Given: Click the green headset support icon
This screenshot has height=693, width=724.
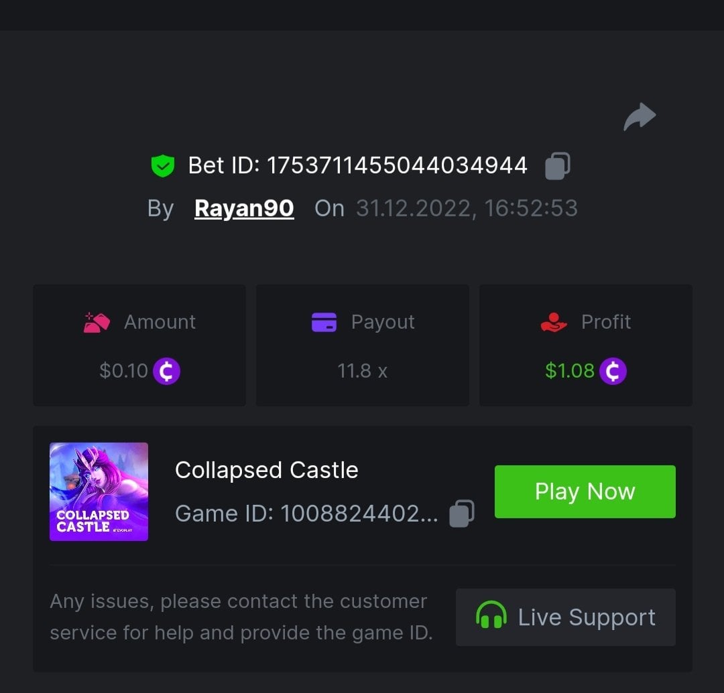Looking at the screenshot, I should click(491, 615).
